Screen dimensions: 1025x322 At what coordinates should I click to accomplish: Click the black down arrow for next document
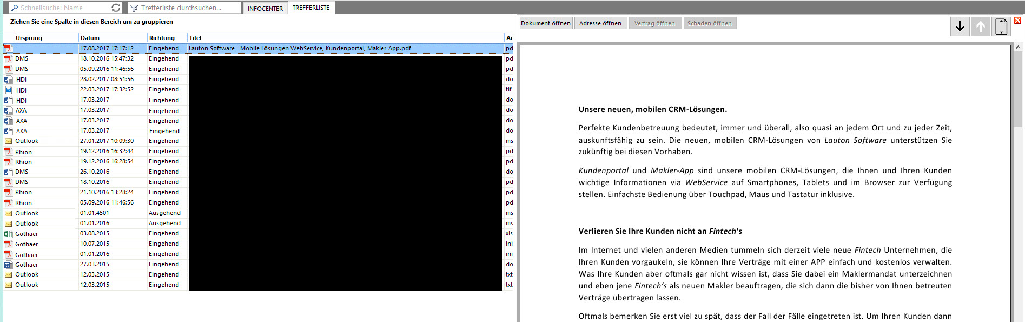pyautogui.click(x=960, y=27)
